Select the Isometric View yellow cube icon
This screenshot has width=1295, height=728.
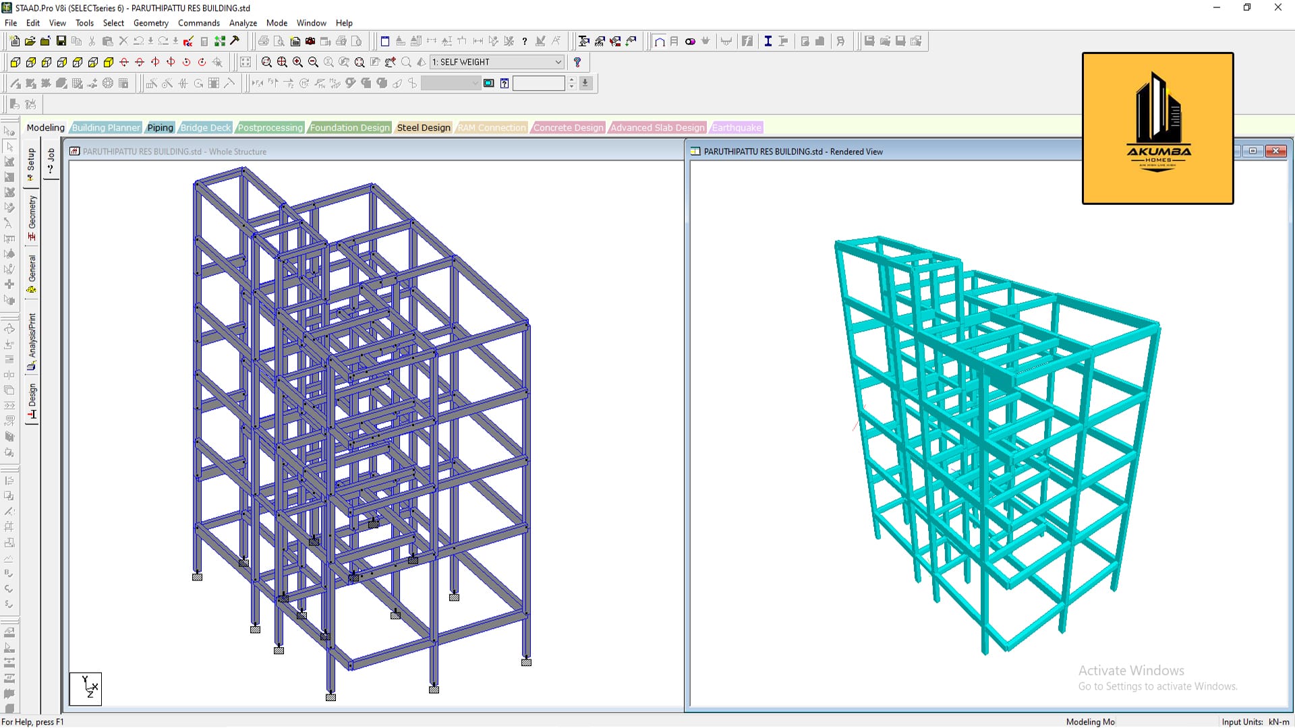(x=109, y=62)
